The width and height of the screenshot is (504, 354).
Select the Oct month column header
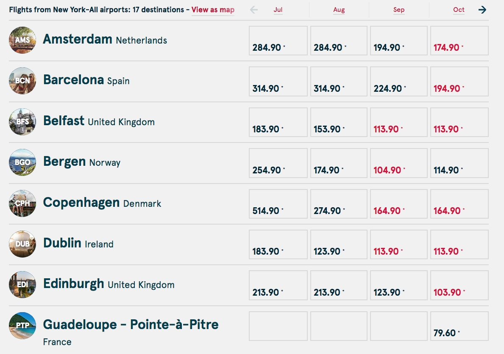point(459,10)
